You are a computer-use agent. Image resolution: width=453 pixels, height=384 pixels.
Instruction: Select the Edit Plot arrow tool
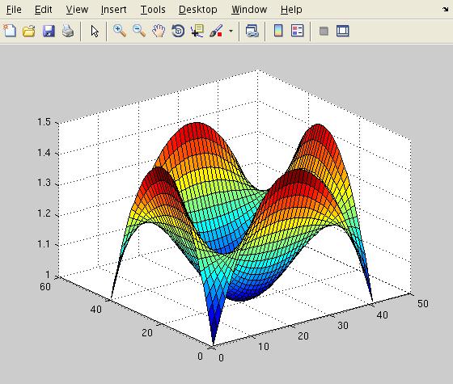click(x=95, y=31)
